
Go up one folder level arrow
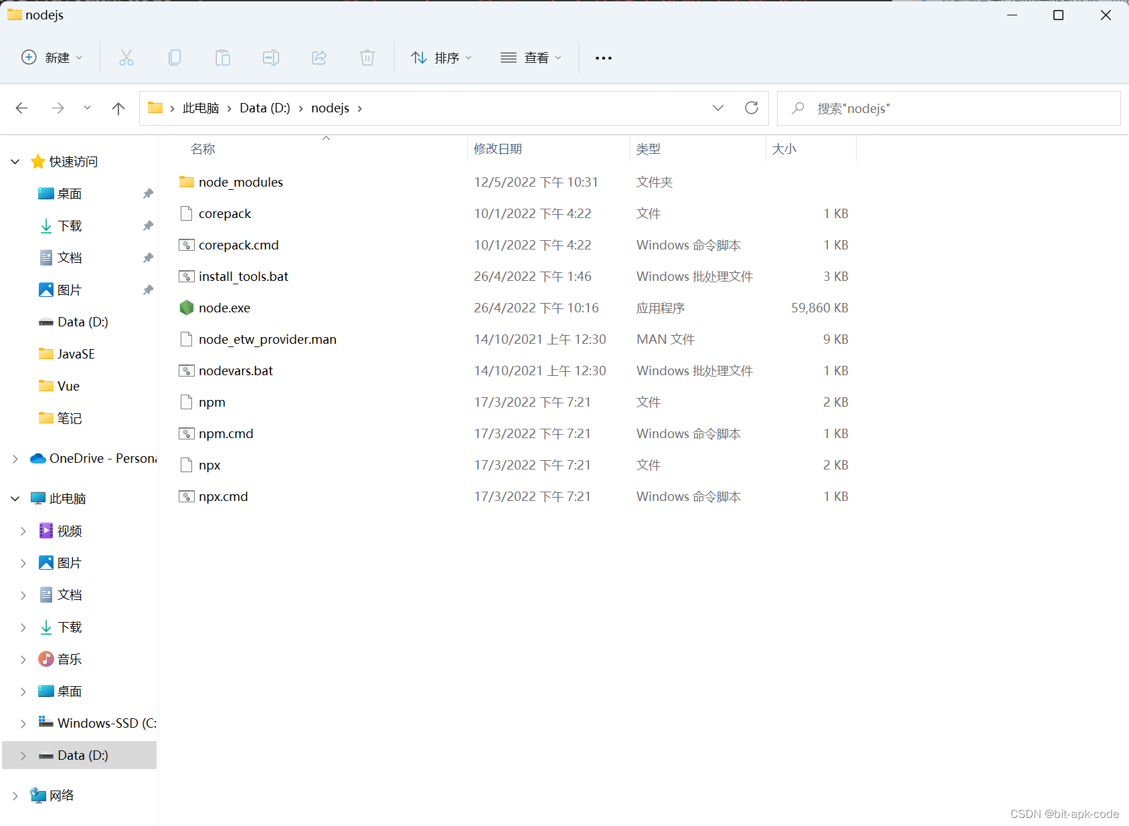coord(118,108)
